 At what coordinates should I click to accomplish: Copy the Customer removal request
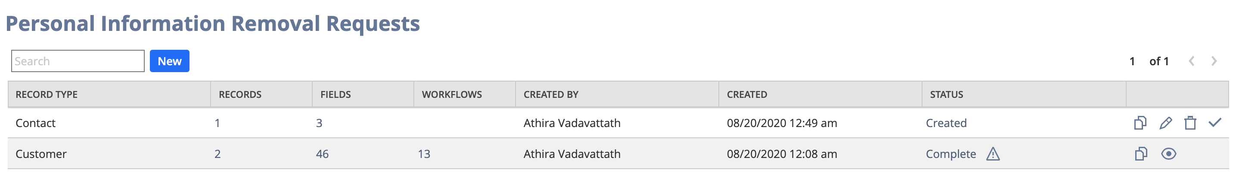[1140, 154]
